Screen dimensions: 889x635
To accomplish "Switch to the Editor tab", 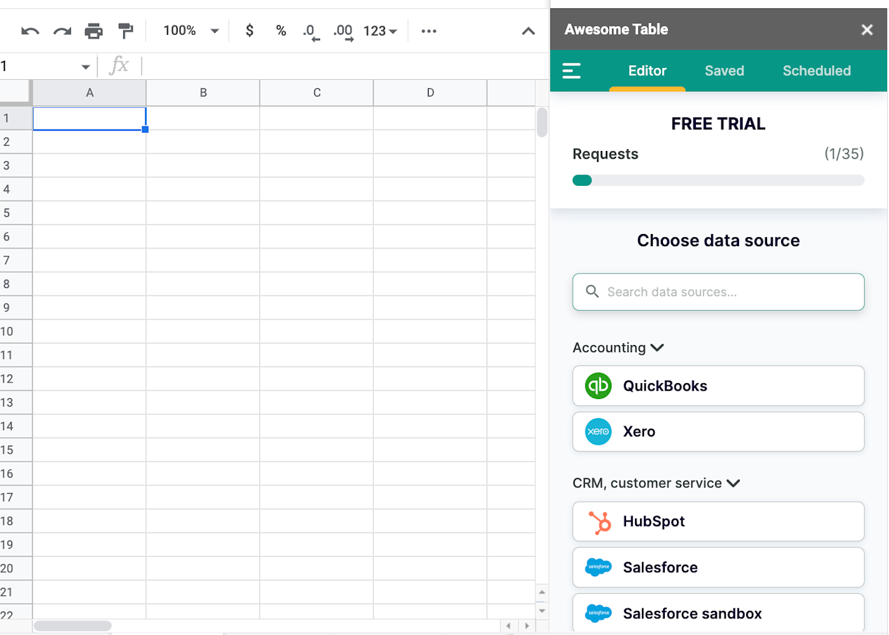I will [x=647, y=71].
